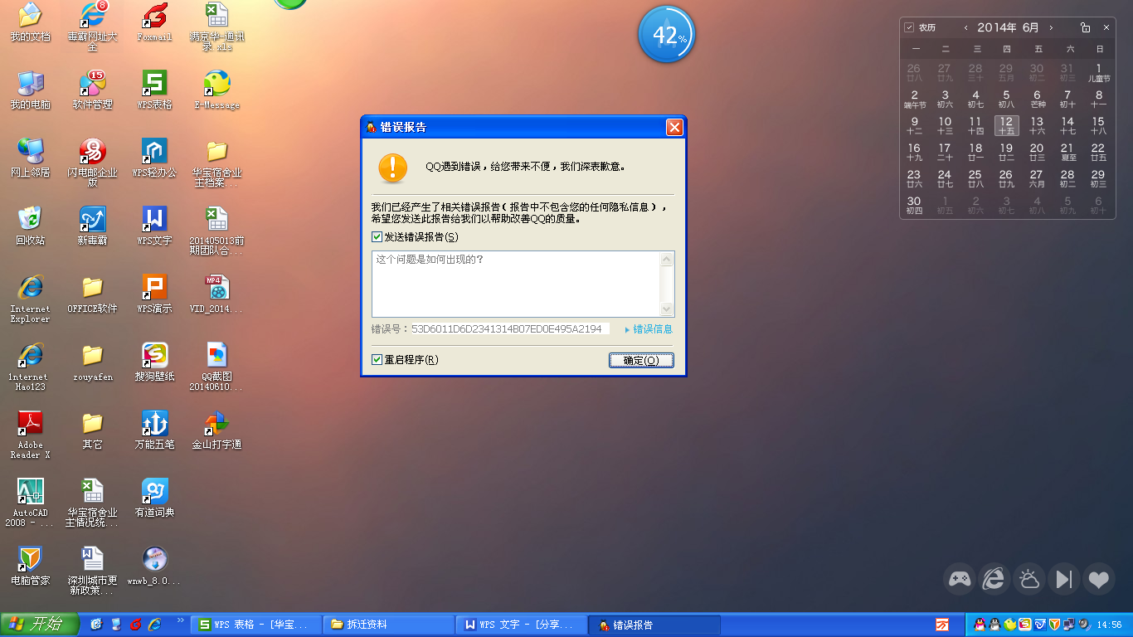Launch WPS演示 desktop shortcut
1133x637 pixels.
(154, 294)
